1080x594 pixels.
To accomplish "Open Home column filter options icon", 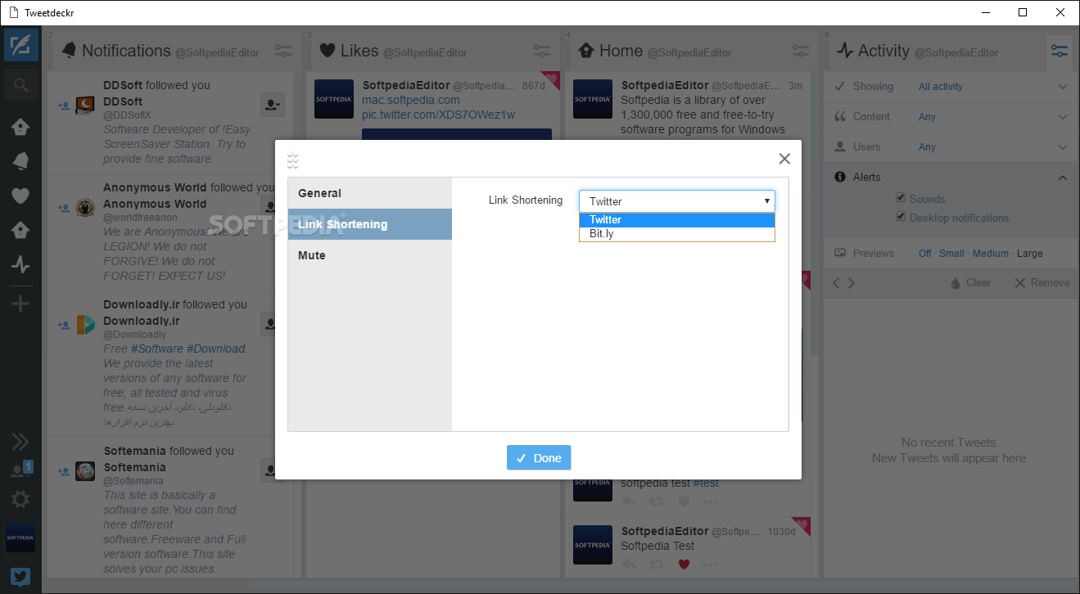I will tap(800, 51).
